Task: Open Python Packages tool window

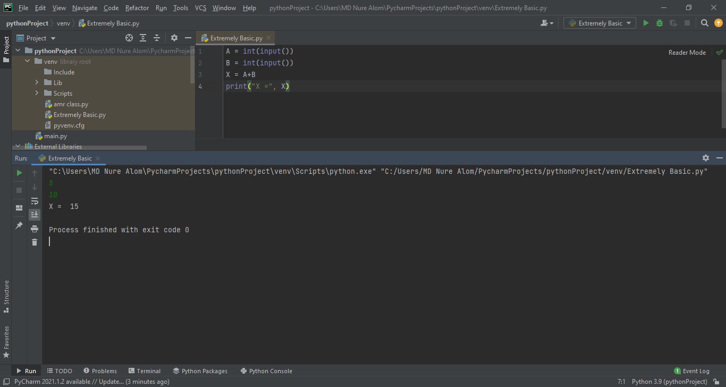Action: [x=200, y=371]
